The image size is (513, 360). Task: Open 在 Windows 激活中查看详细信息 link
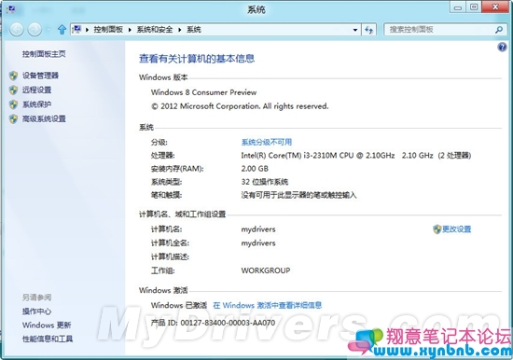pyautogui.click(x=268, y=305)
